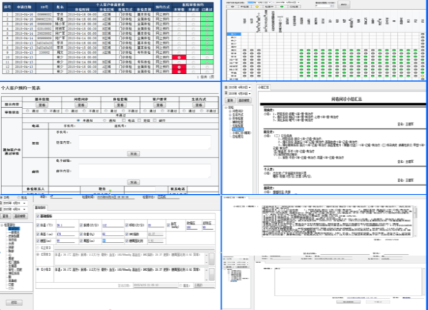Toggle the 呼吸(次/分) checkbox
The width and height of the screenshot is (428, 310).
127,225
